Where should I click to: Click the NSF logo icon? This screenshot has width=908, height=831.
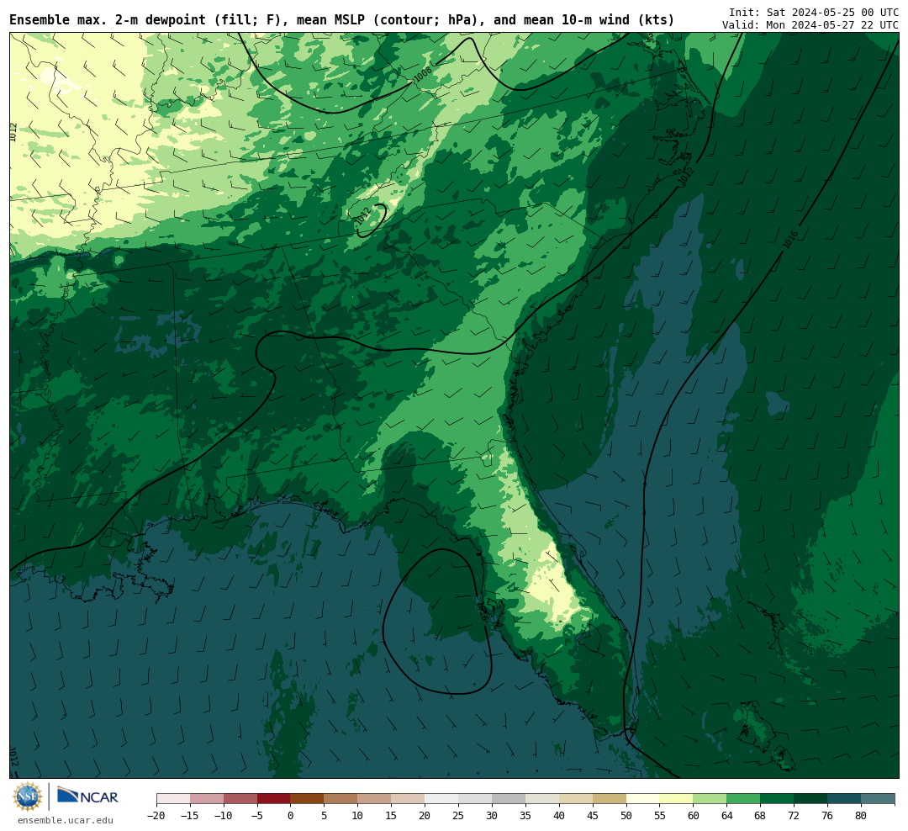pyautogui.click(x=28, y=797)
